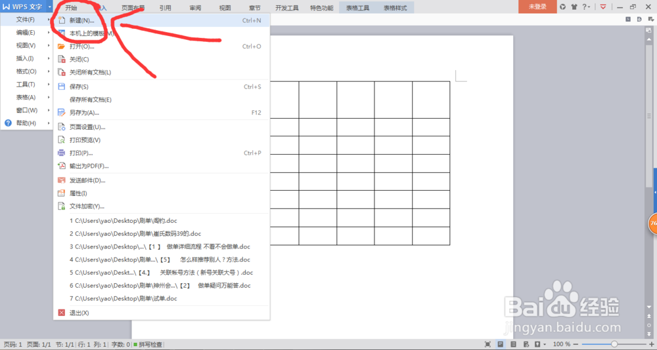Click the shirt-shaped skin icon in title bar
The image size is (657, 350).
tap(574, 7)
